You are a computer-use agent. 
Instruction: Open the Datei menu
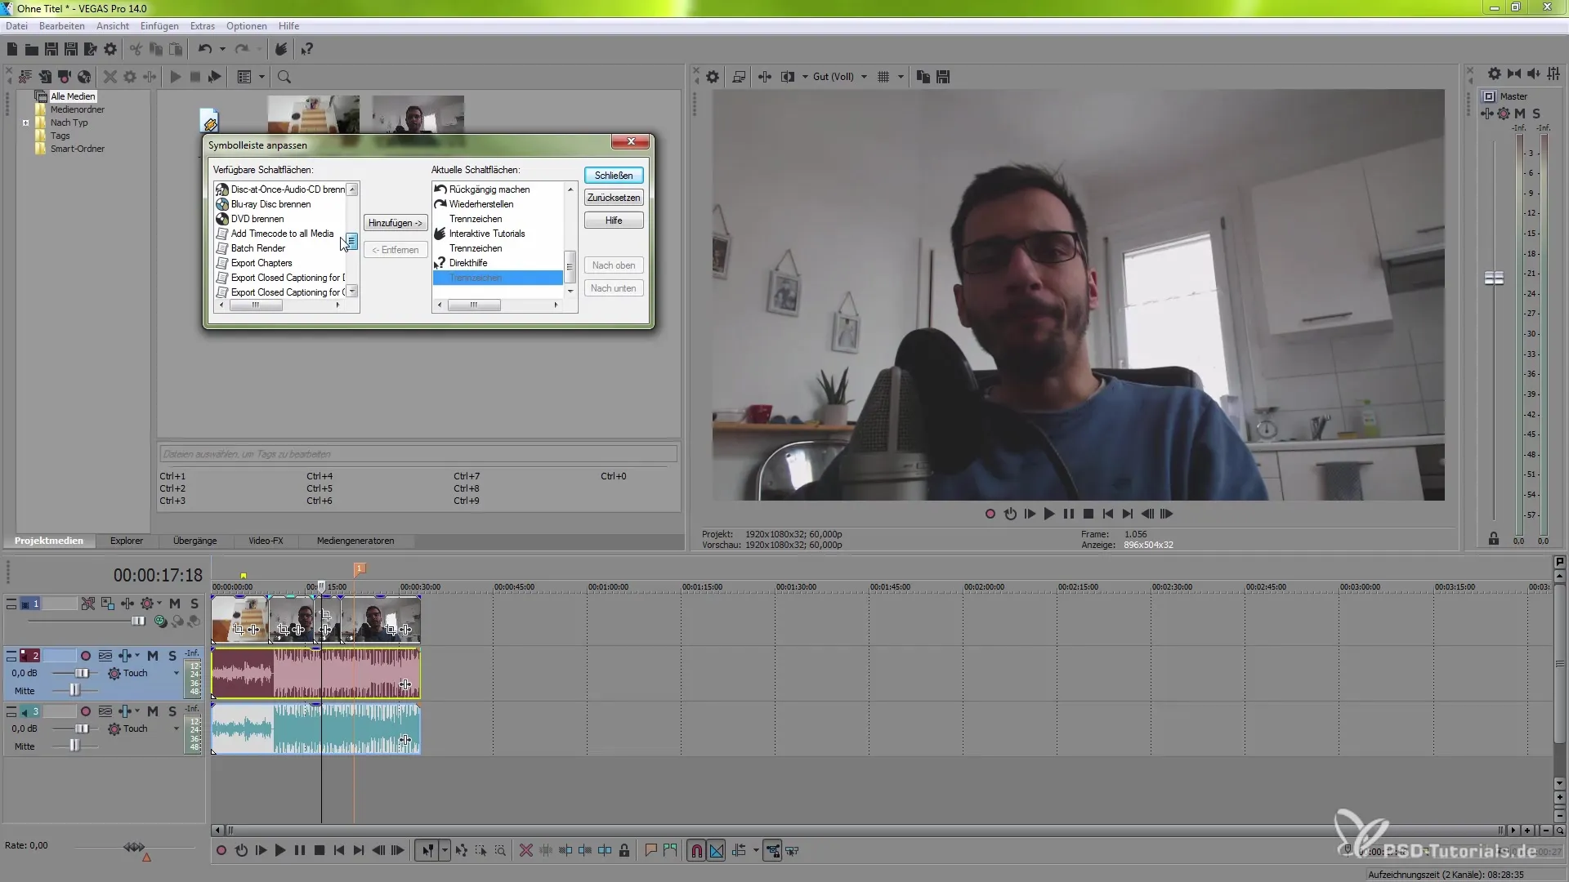coord(16,26)
